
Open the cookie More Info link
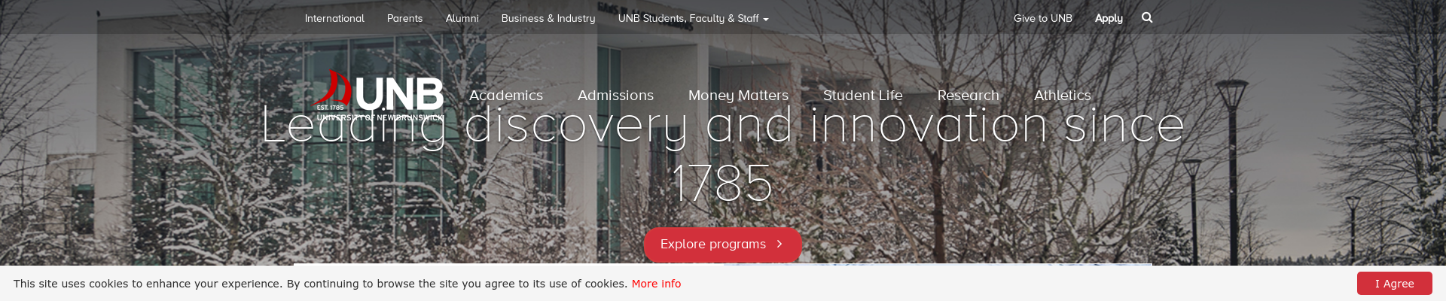[656, 284]
